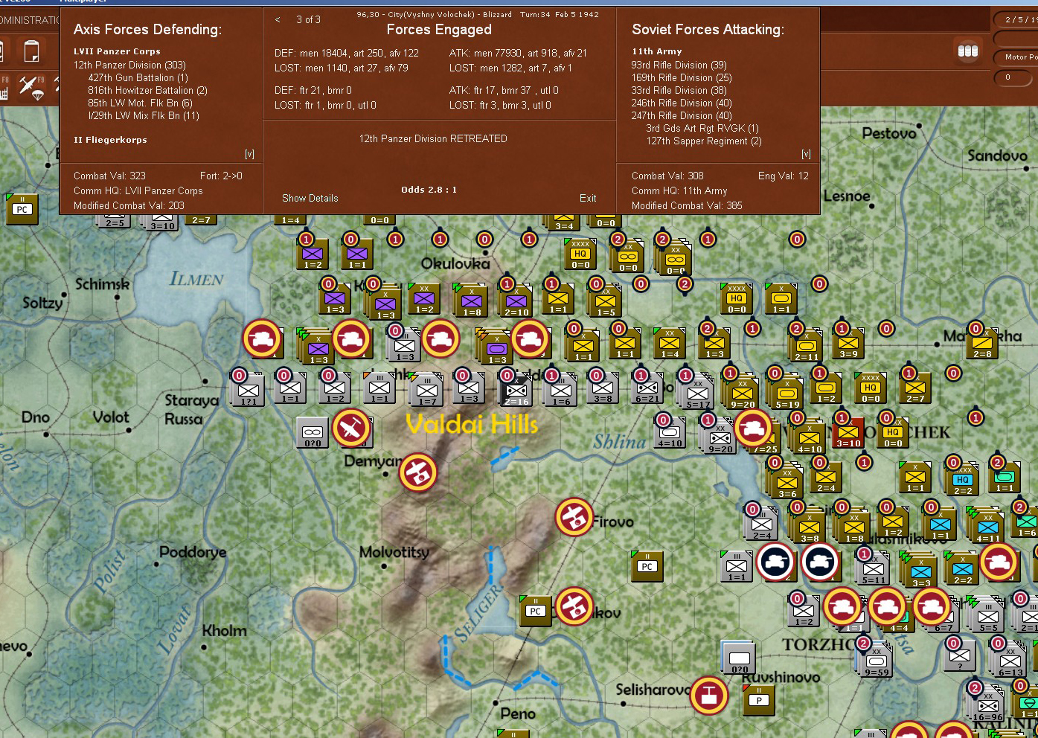Expand the Soviet forces list with [v]
This screenshot has height=738, width=1038.
click(x=806, y=154)
